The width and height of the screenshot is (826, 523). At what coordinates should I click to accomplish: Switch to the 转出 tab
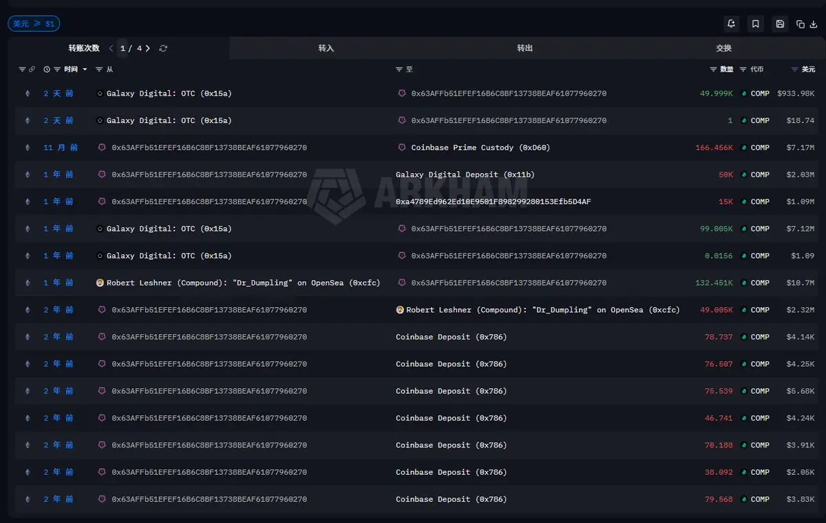[x=525, y=48]
